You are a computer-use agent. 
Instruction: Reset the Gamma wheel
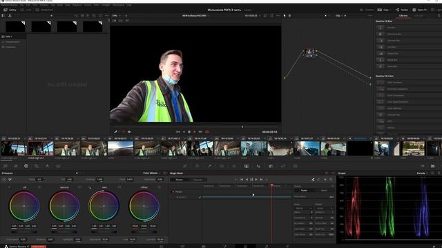(79, 187)
